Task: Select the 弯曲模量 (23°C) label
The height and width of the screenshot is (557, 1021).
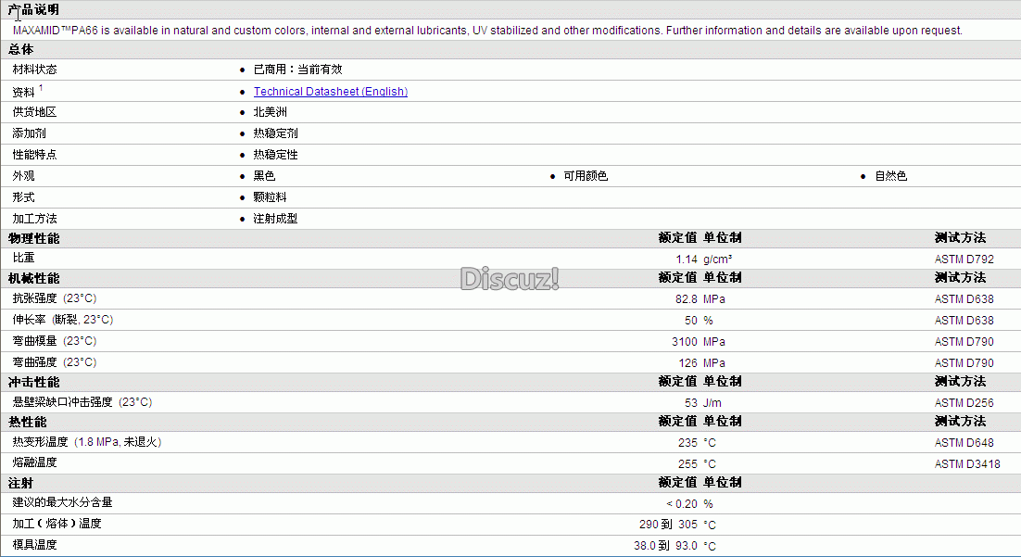Action: [54, 341]
